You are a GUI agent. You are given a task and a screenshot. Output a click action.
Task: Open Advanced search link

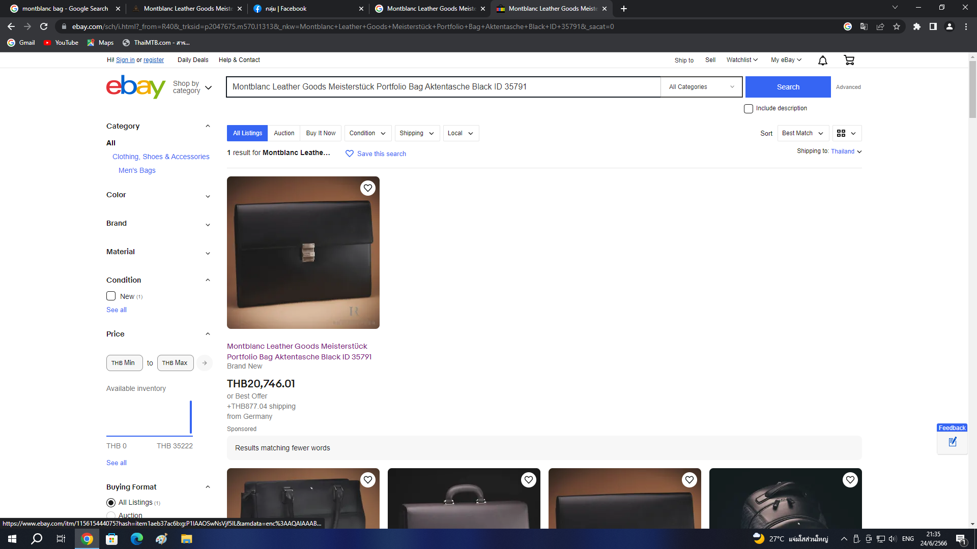[x=848, y=87]
